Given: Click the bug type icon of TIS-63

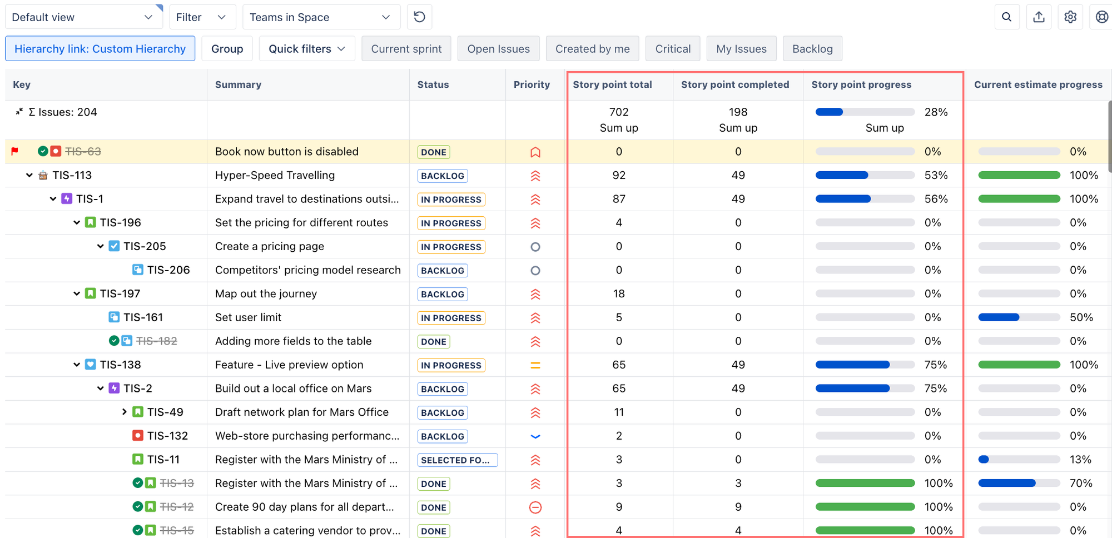Looking at the screenshot, I should pos(56,151).
